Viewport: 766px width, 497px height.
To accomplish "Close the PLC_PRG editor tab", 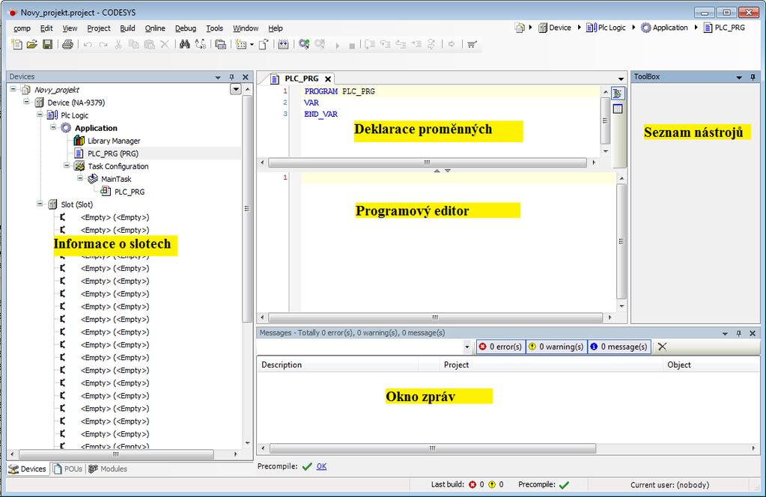I will (x=328, y=79).
